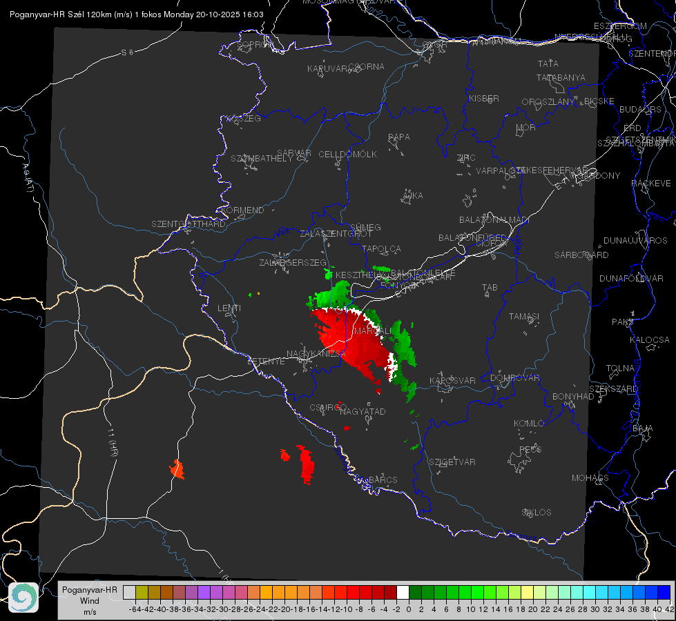Select the pale yellow swatch above 18-20
Viewport: 676px width, 621px height.
pyautogui.click(x=527, y=592)
